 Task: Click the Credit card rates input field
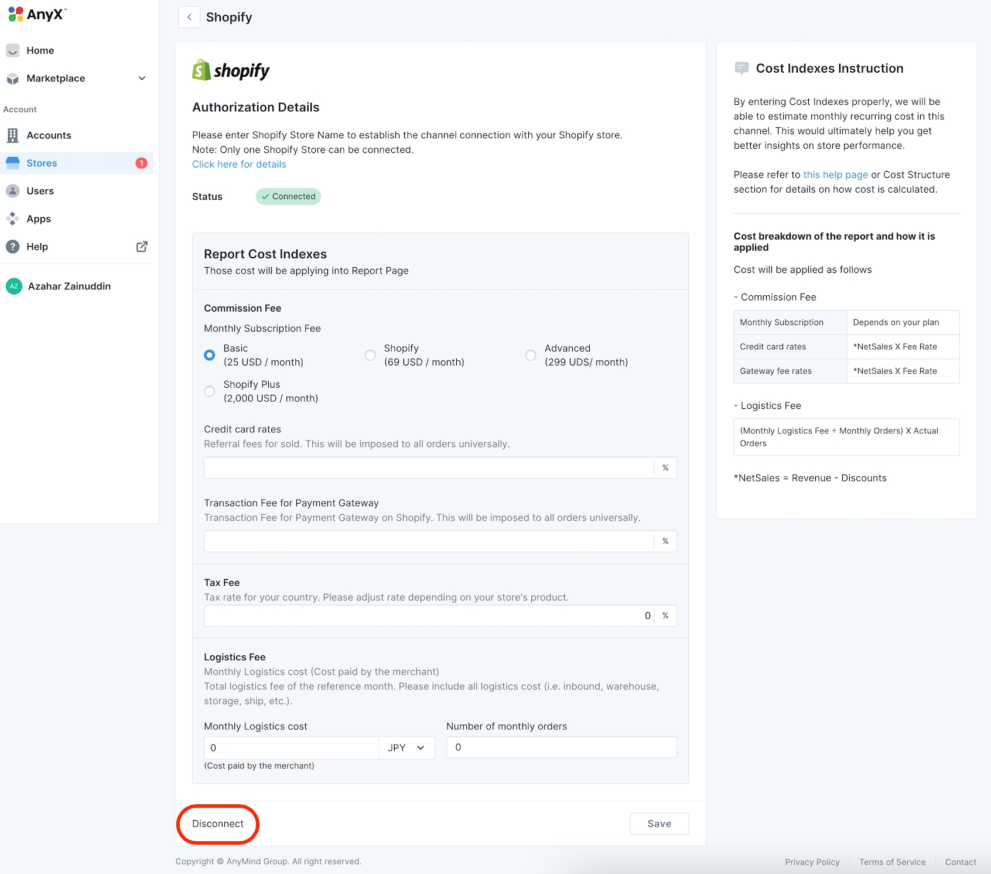(x=429, y=468)
